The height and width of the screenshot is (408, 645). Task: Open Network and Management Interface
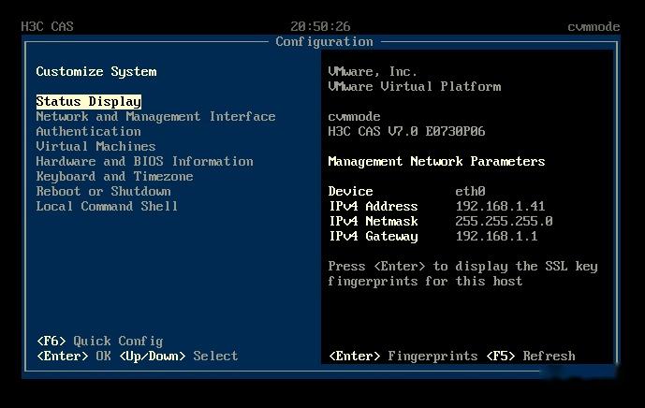pyautogui.click(x=155, y=116)
